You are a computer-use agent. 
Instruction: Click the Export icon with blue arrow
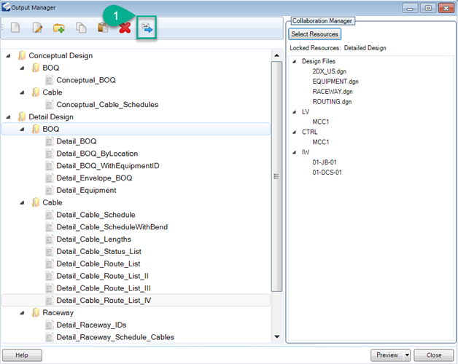coord(147,28)
